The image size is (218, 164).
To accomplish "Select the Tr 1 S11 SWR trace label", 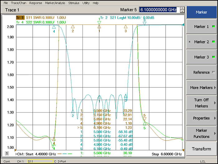I will 41,18.
